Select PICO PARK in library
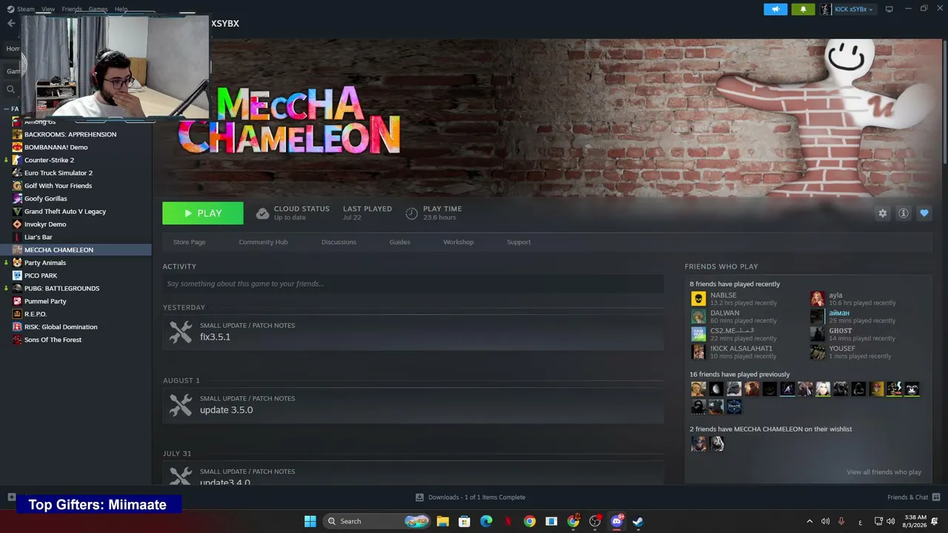Viewport: 948px width, 533px height. point(41,275)
